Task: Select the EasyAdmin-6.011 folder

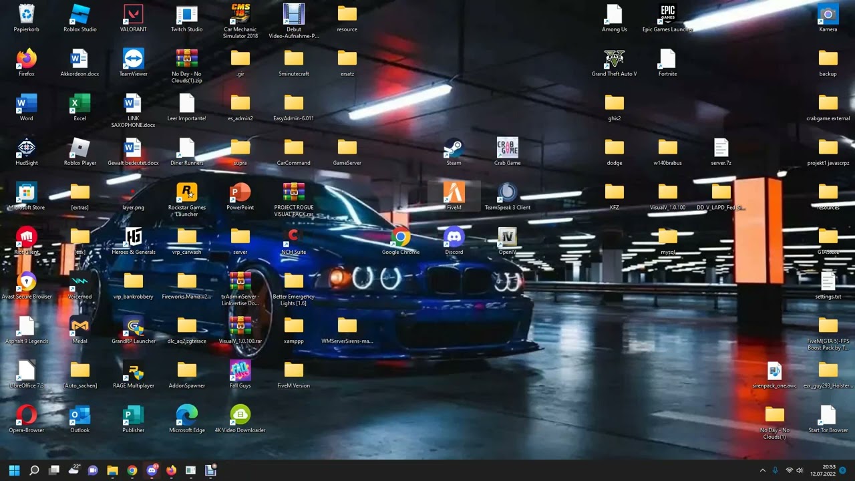Action: point(294,108)
